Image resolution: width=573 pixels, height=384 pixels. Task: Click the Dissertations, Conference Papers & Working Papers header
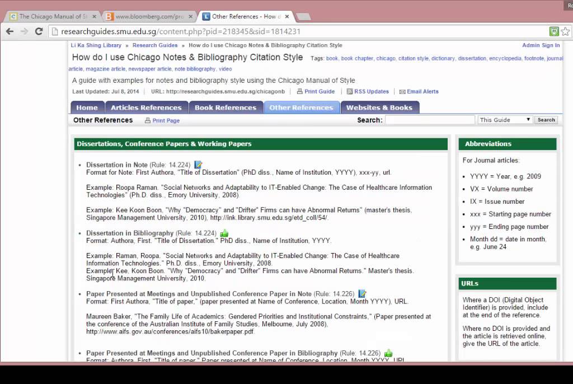(x=261, y=144)
